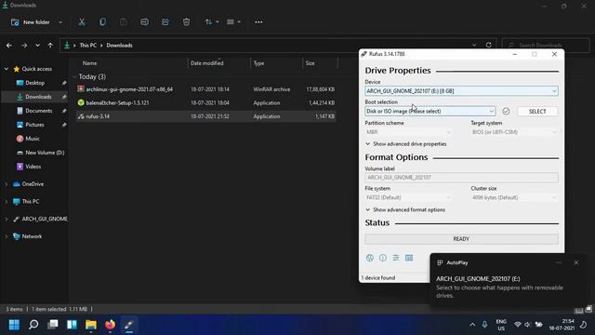
Task: Sort files by Type column header
Action: 258,63
